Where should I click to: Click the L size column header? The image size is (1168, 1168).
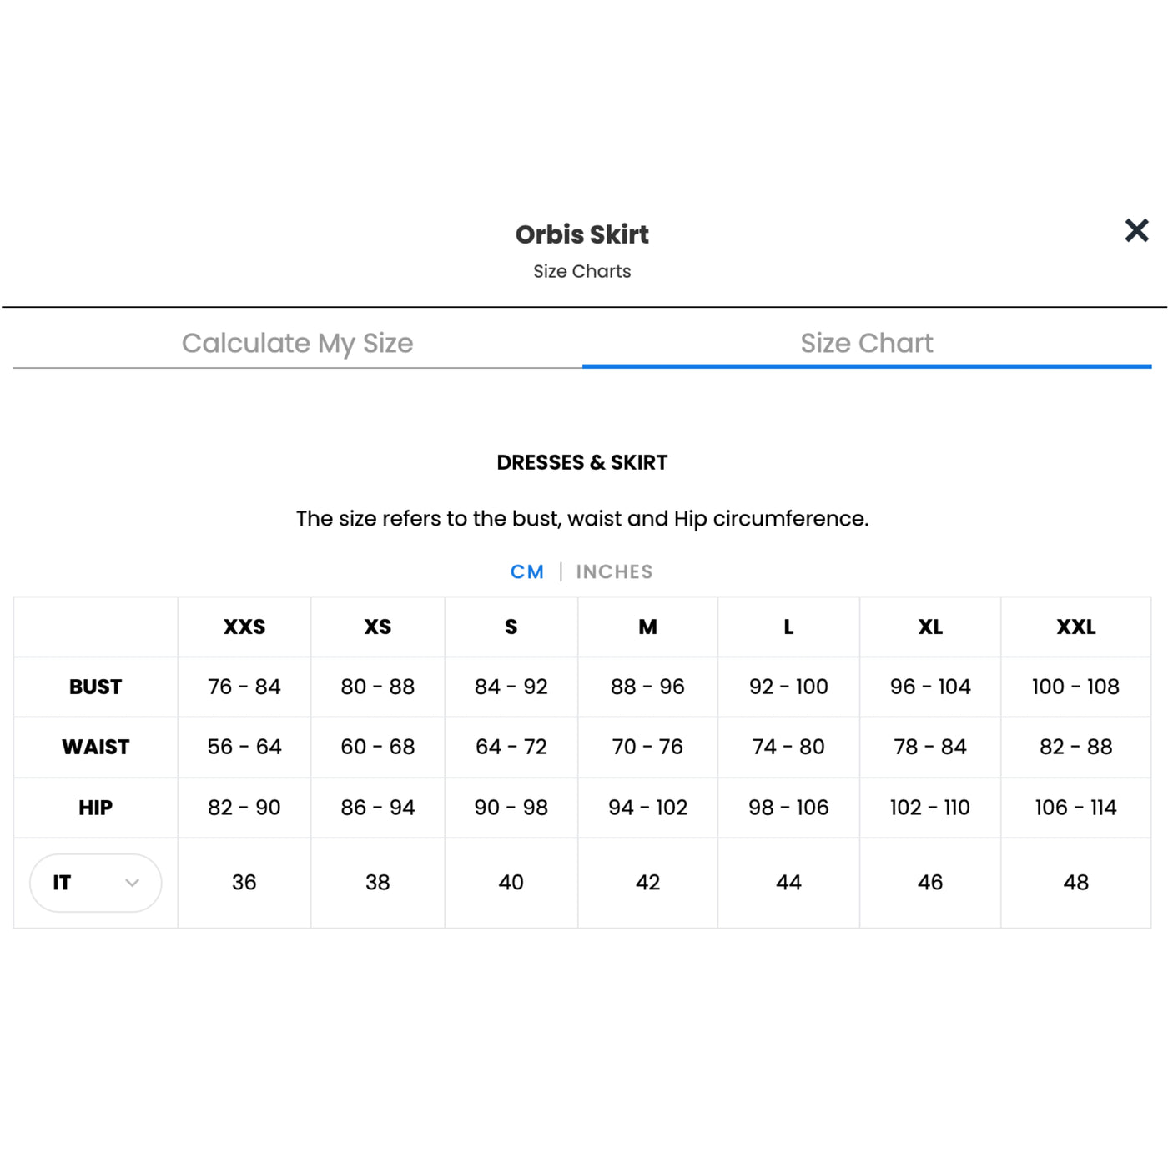pyautogui.click(x=788, y=627)
